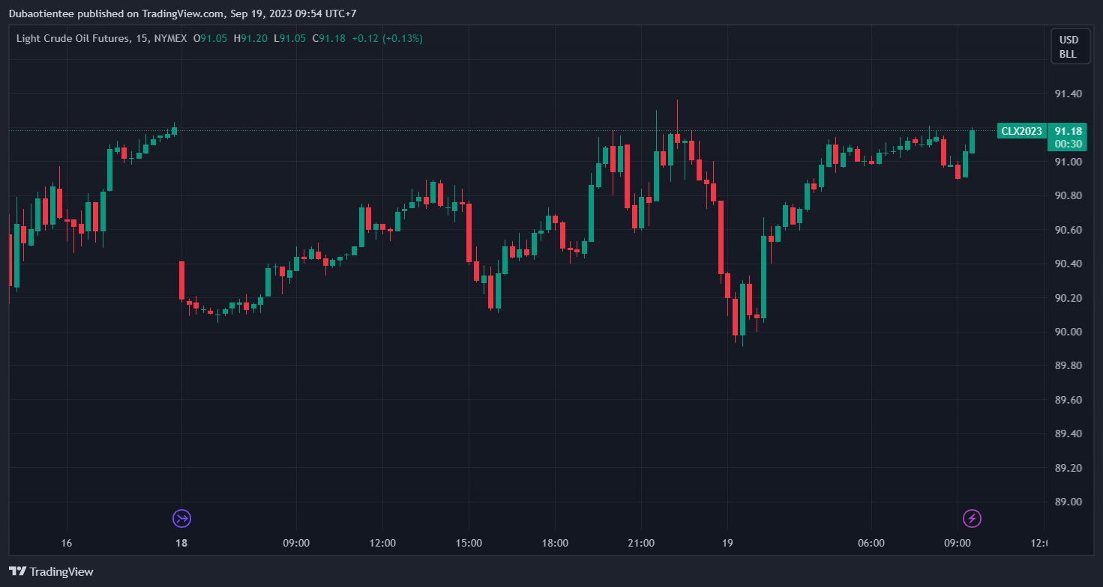Click the 89.00 price axis label
The image size is (1103, 587).
tap(1068, 502)
